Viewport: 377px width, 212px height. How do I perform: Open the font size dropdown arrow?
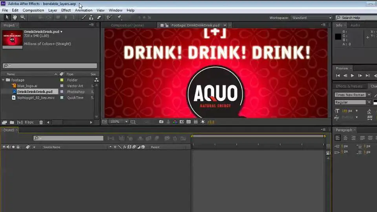(x=357, y=111)
